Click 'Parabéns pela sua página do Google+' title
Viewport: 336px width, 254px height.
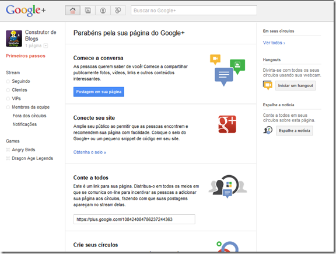(129, 33)
